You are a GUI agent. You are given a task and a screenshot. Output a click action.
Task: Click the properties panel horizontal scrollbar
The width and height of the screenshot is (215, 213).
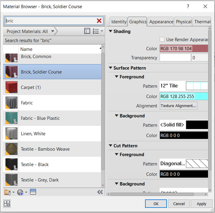coord(152,194)
